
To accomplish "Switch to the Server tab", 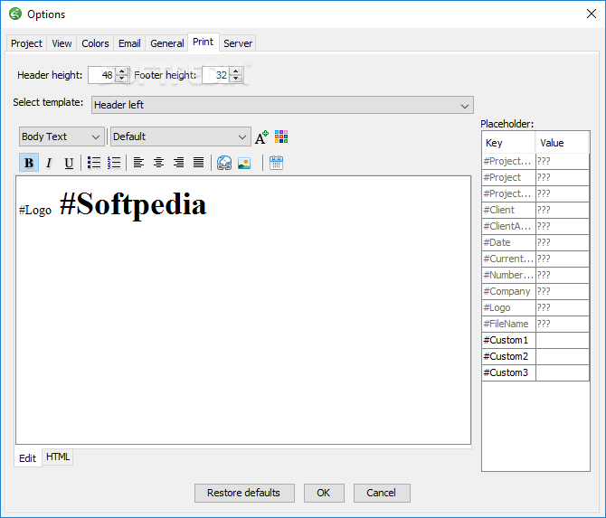I will coord(238,43).
